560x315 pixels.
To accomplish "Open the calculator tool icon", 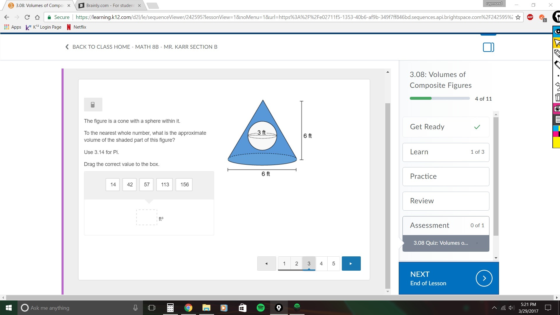I will point(93,105).
